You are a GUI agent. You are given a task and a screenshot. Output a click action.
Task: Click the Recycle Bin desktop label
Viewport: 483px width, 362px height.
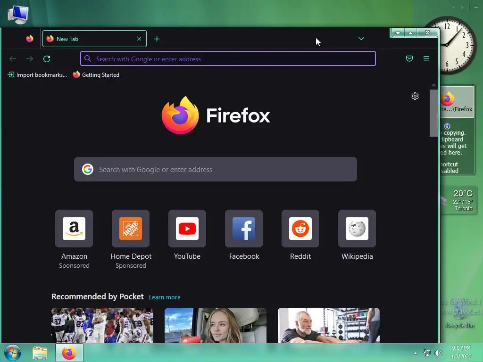click(459, 325)
